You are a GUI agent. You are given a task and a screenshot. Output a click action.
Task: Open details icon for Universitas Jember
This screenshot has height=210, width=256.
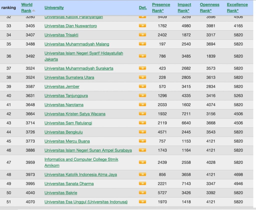point(142,86)
